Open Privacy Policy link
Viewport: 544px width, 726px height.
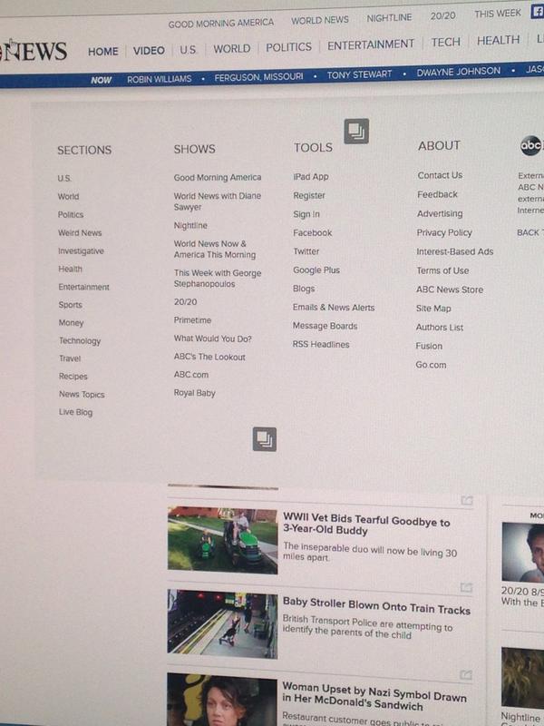pos(444,232)
